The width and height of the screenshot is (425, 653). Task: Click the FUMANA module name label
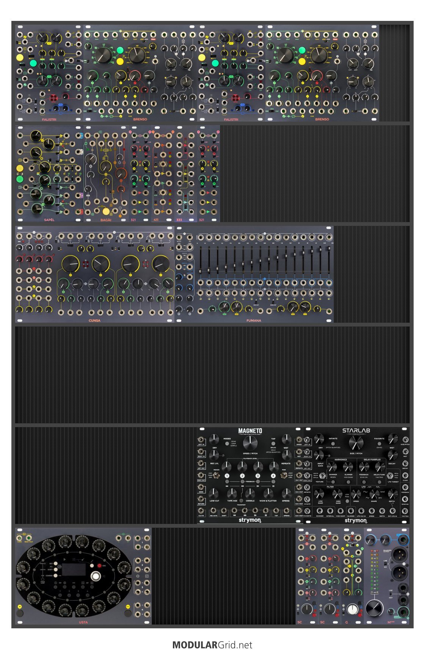pyautogui.click(x=254, y=320)
